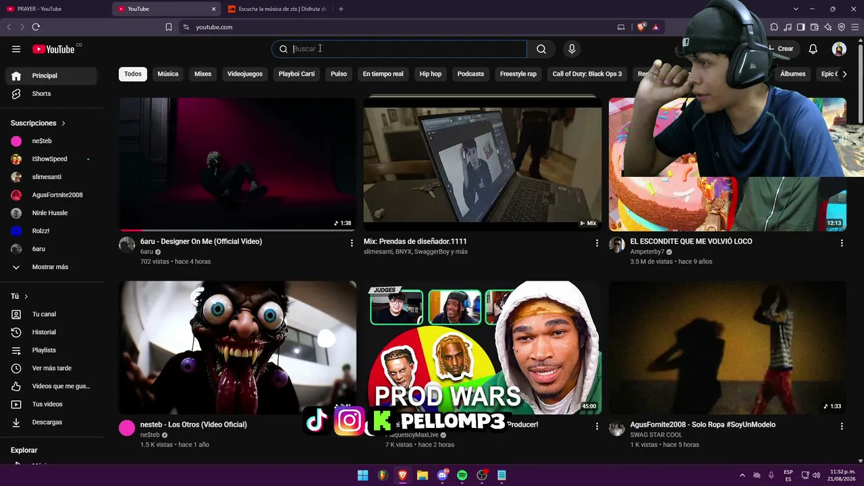Screen dimensions: 864x486
Task: Click the Crear button
Action: tap(783, 49)
